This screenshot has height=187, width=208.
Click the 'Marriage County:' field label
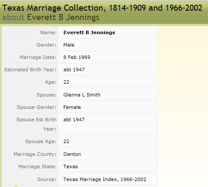coord(35,154)
